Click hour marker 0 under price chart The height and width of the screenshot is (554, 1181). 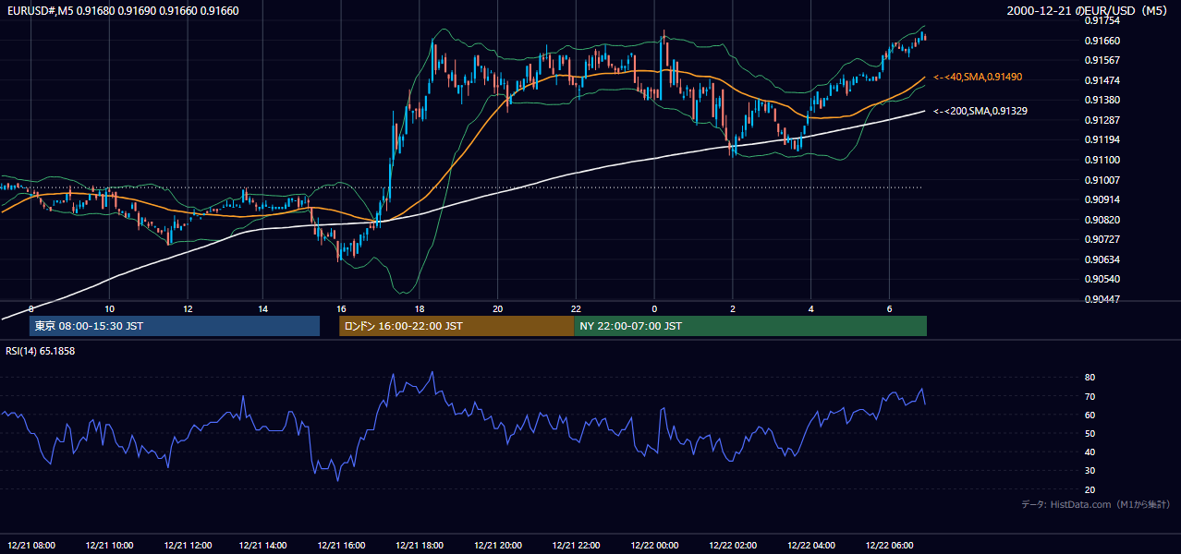[x=654, y=308]
